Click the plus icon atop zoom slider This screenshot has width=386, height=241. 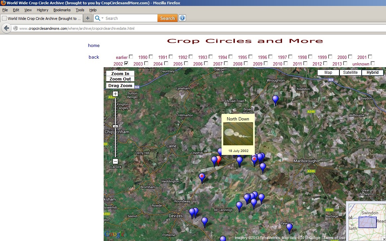[115, 94]
